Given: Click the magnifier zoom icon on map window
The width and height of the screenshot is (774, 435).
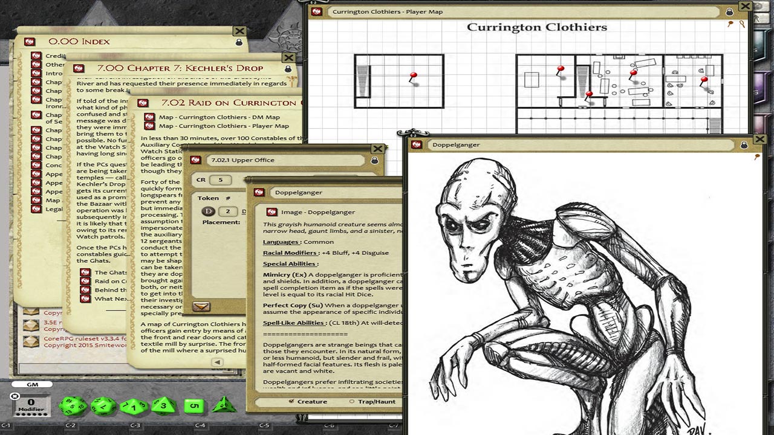Looking at the screenshot, I should [x=742, y=24].
